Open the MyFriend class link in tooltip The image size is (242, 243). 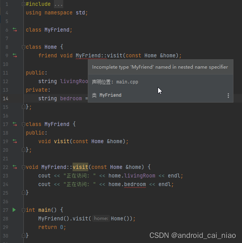coord(110,95)
